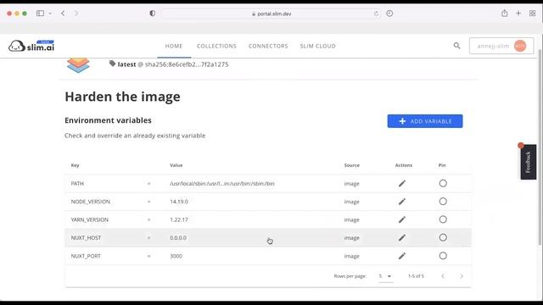Viewport: 543px width, 305px height.
Task: Go forward with browser forward arrow
Action: (76, 14)
